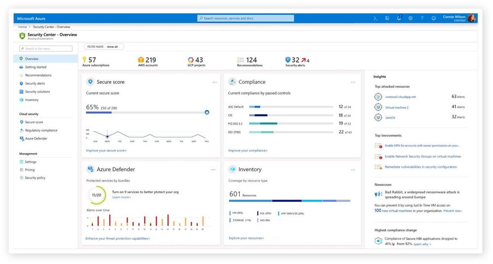Viewport: 493px width, 264px height.
Task: Open the FILTER NAME show all filter
Action: pyautogui.click(x=104, y=46)
